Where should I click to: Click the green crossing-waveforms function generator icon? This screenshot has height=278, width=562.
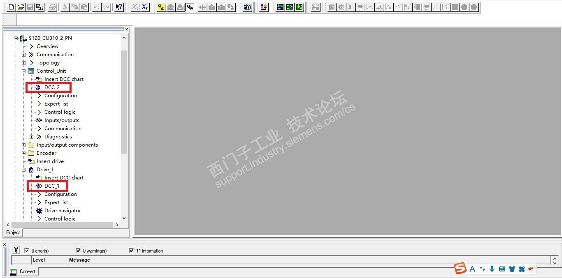pyautogui.click(x=290, y=7)
